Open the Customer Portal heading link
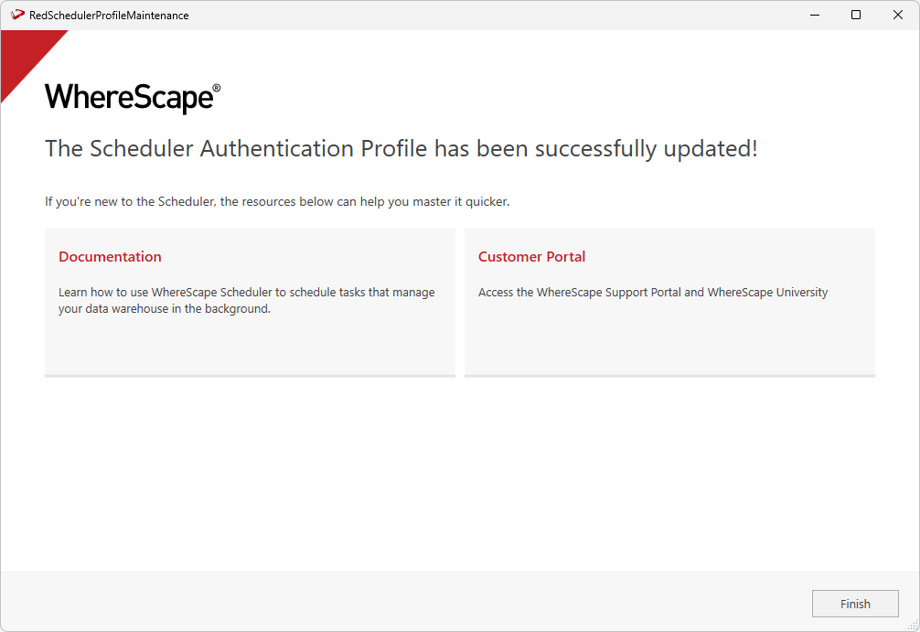The image size is (920, 632). click(531, 257)
